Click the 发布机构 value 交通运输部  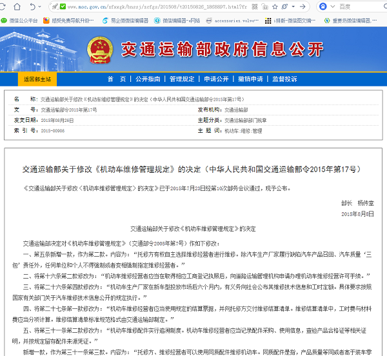click(x=236, y=110)
